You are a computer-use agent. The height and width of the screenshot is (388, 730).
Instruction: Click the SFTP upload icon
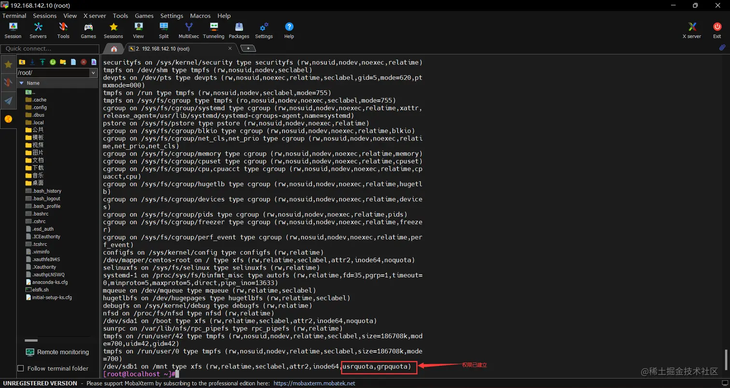pyautogui.click(x=42, y=62)
